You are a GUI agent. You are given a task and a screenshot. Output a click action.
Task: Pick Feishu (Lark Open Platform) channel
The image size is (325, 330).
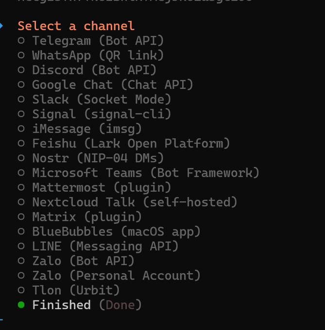(124, 143)
